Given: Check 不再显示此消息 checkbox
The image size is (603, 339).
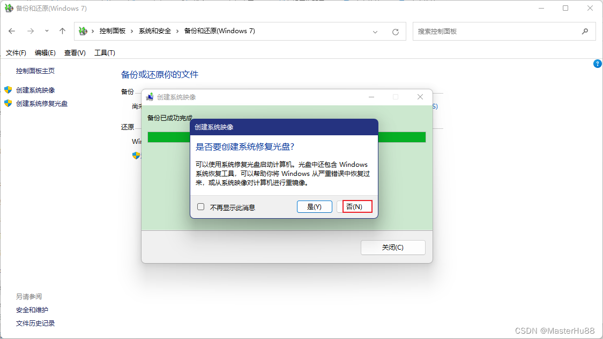Looking at the screenshot, I should 201,207.
